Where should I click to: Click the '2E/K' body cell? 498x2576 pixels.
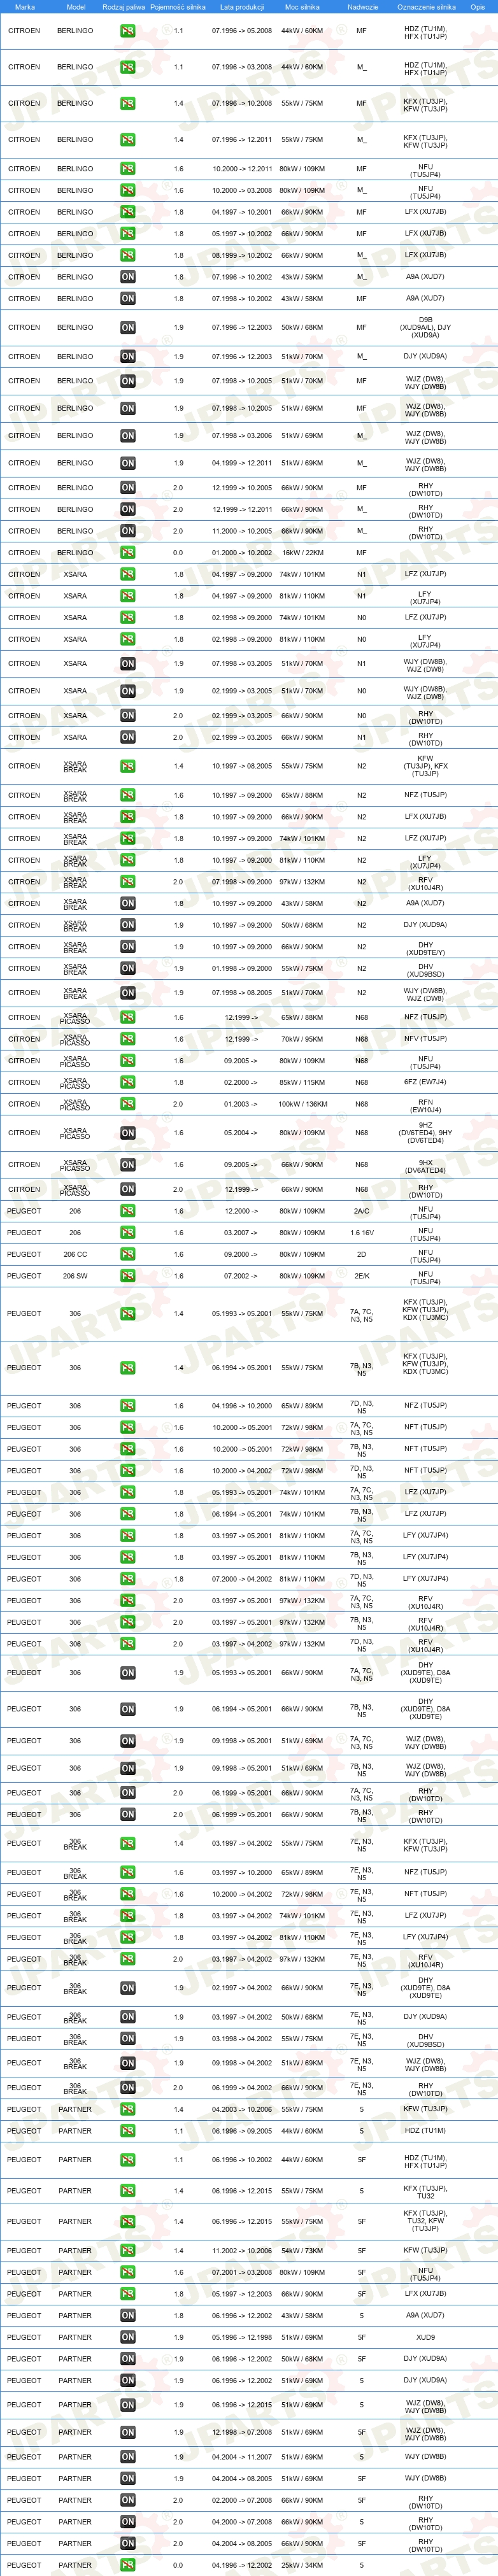(362, 1276)
